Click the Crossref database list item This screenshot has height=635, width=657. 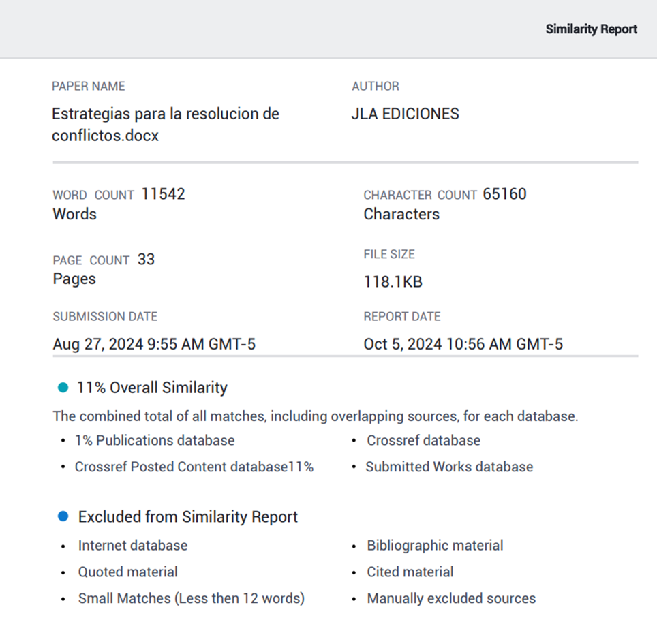(423, 440)
